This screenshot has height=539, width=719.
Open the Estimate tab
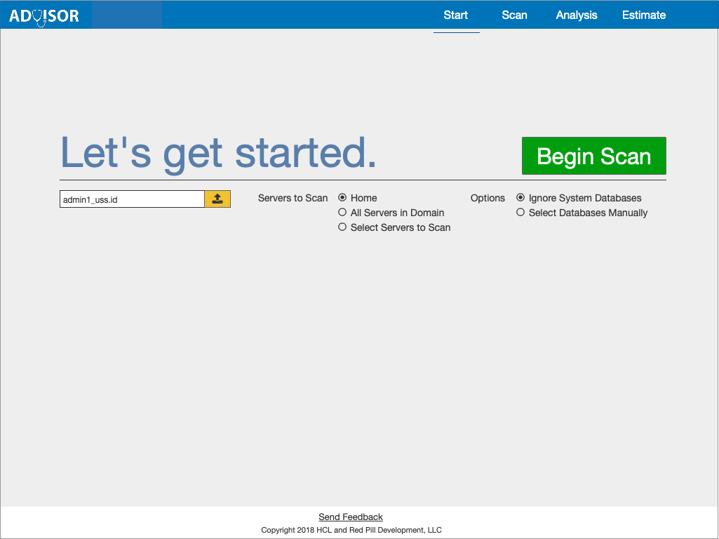pyautogui.click(x=643, y=15)
